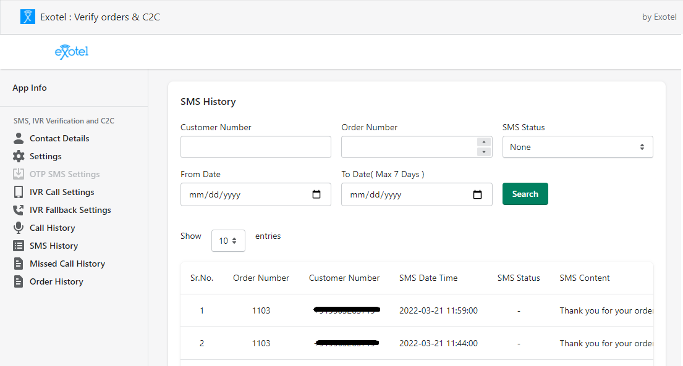The image size is (683, 366).
Task: Open the From Date calendar picker icon
Action: (x=316, y=194)
